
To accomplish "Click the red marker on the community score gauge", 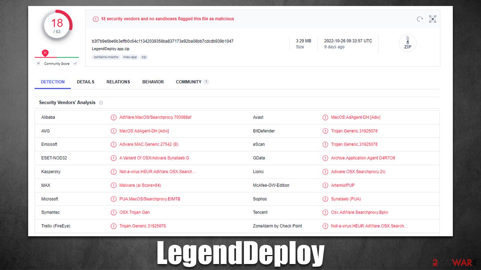I will point(45,52).
